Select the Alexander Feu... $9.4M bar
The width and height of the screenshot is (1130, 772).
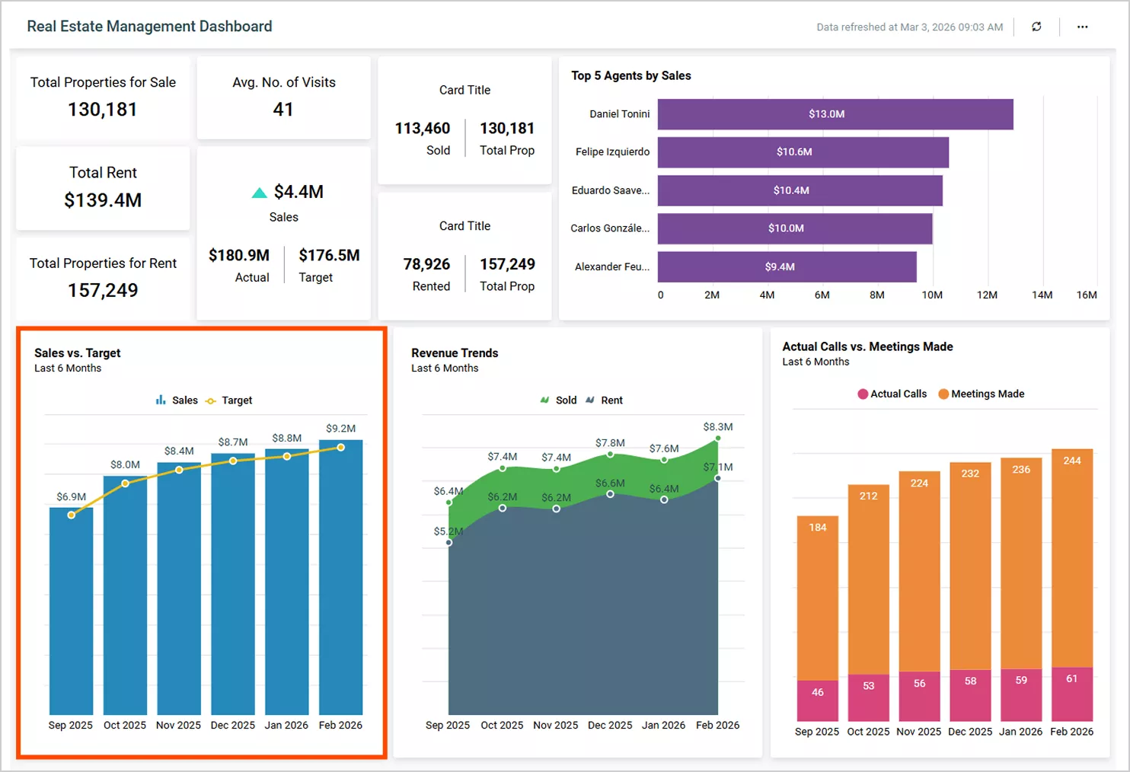787,266
